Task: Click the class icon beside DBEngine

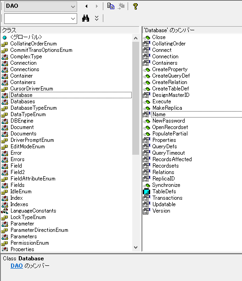Action: coord(5,121)
